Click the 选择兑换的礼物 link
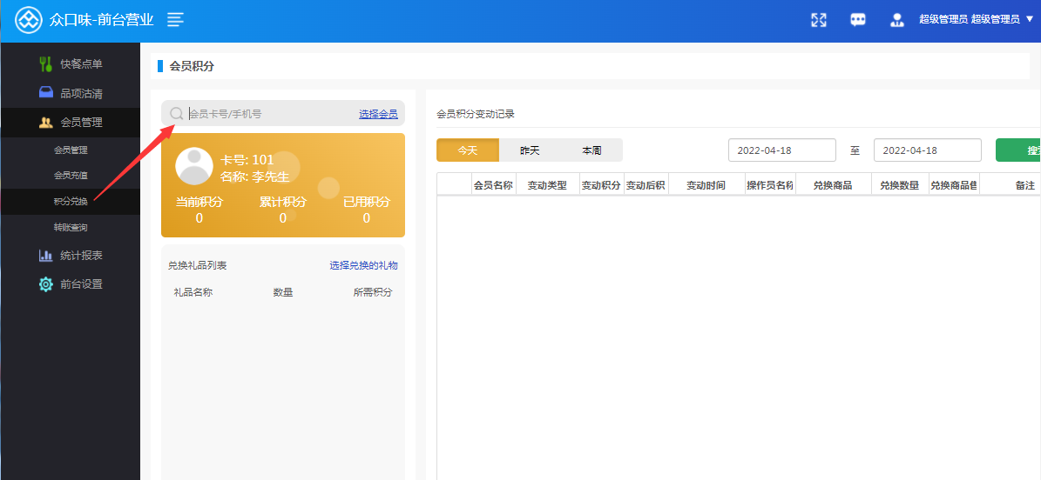 [363, 265]
